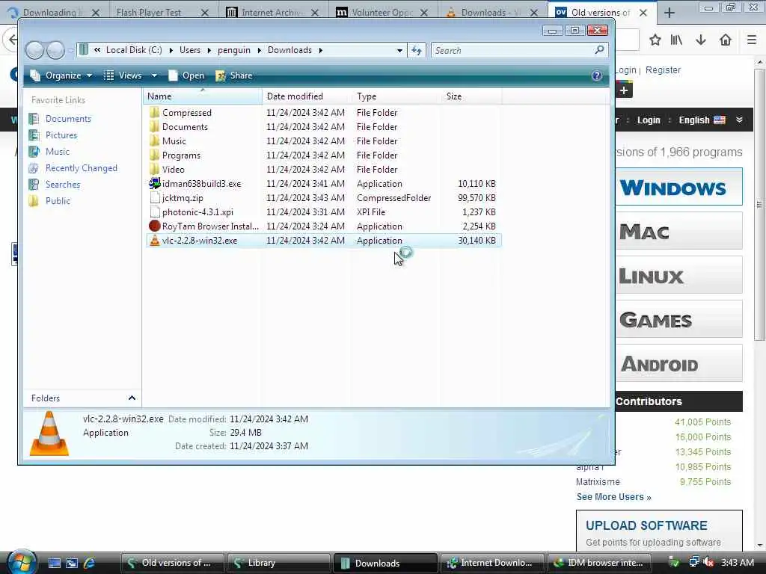The height and width of the screenshot is (574, 766).
Task: Expand the arrow after Downloads in address bar
Action: 320,50
